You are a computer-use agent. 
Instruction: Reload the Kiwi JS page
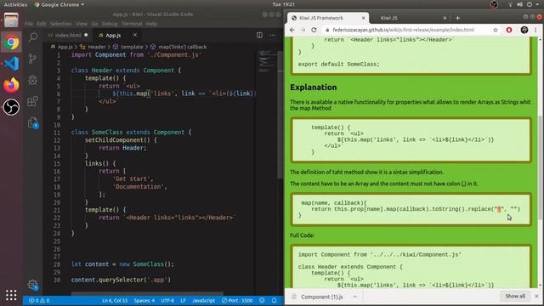[x=314, y=31]
